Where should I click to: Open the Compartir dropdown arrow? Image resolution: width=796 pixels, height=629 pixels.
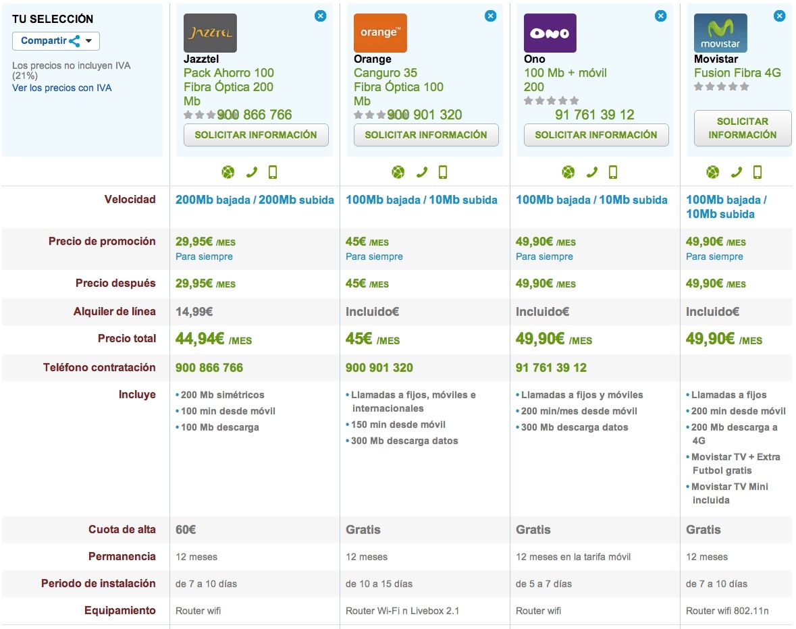89,41
